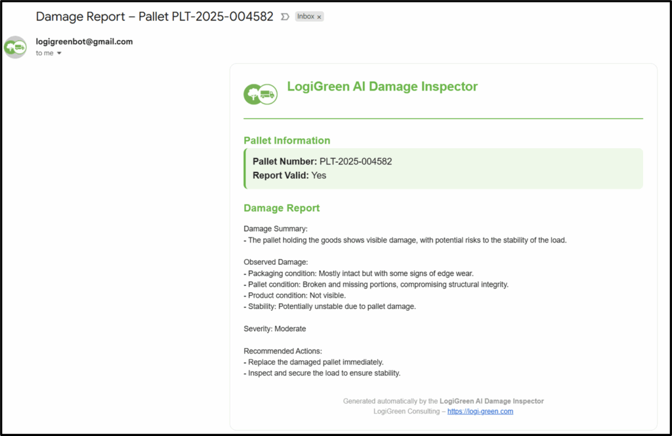
Task: Click the "Damage Summary:" label
Action: tap(276, 229)
